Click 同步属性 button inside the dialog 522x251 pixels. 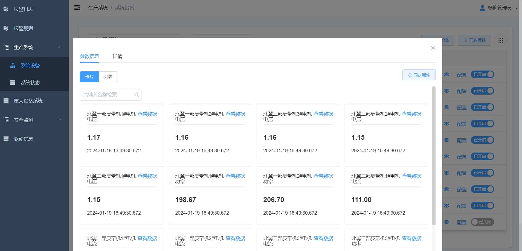click(x=419, y=75)
